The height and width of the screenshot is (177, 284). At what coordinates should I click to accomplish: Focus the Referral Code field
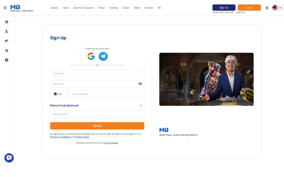[x=97, y=114]
